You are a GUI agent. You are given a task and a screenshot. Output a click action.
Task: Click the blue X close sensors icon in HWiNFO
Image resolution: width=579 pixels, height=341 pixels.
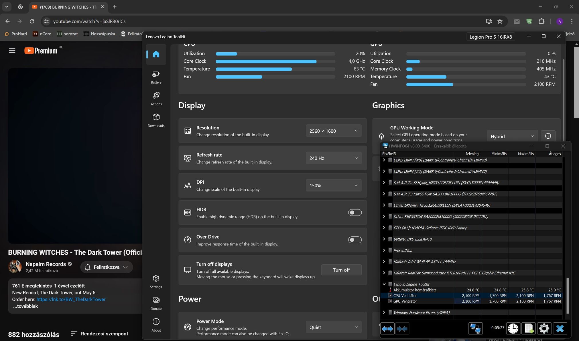[x=560, y=328]
